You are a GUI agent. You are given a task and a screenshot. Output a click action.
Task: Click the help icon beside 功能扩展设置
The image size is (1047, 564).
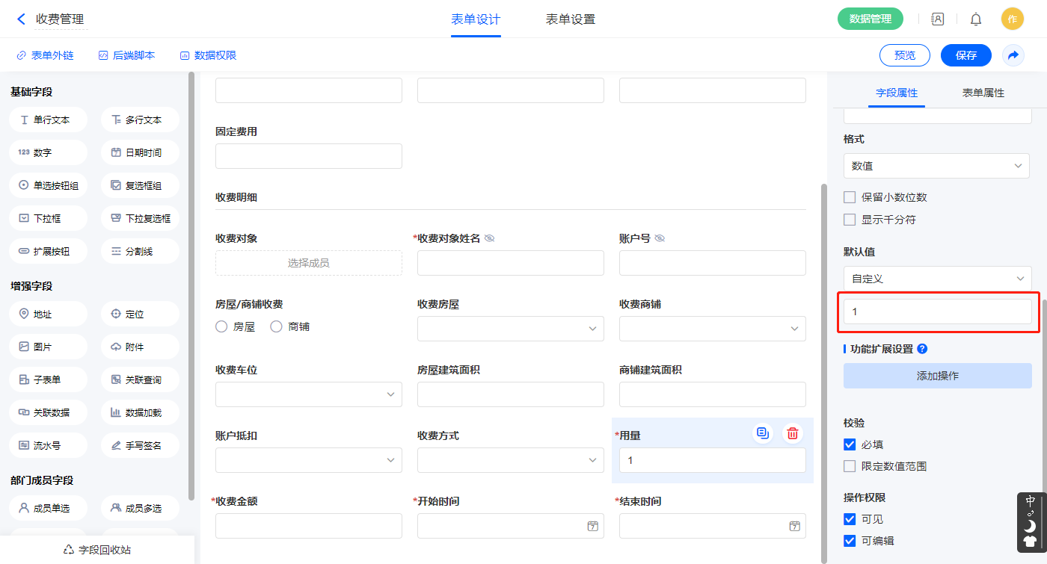coord(922,349)
